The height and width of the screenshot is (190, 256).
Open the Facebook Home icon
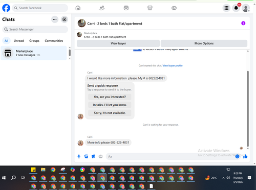point(78,8)
